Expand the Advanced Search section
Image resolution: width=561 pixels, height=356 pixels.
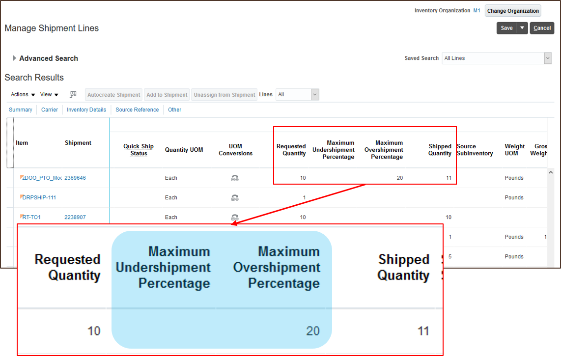point(14,58)
